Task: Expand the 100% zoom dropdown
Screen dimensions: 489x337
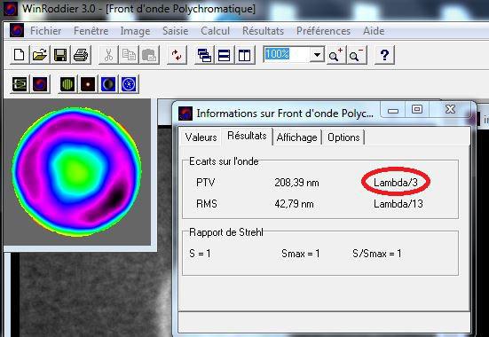Action: click(317, 55)
